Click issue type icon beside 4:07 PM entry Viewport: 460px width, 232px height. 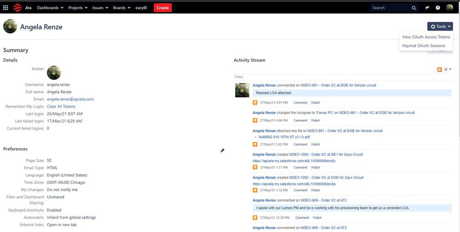tap(255, 102)
